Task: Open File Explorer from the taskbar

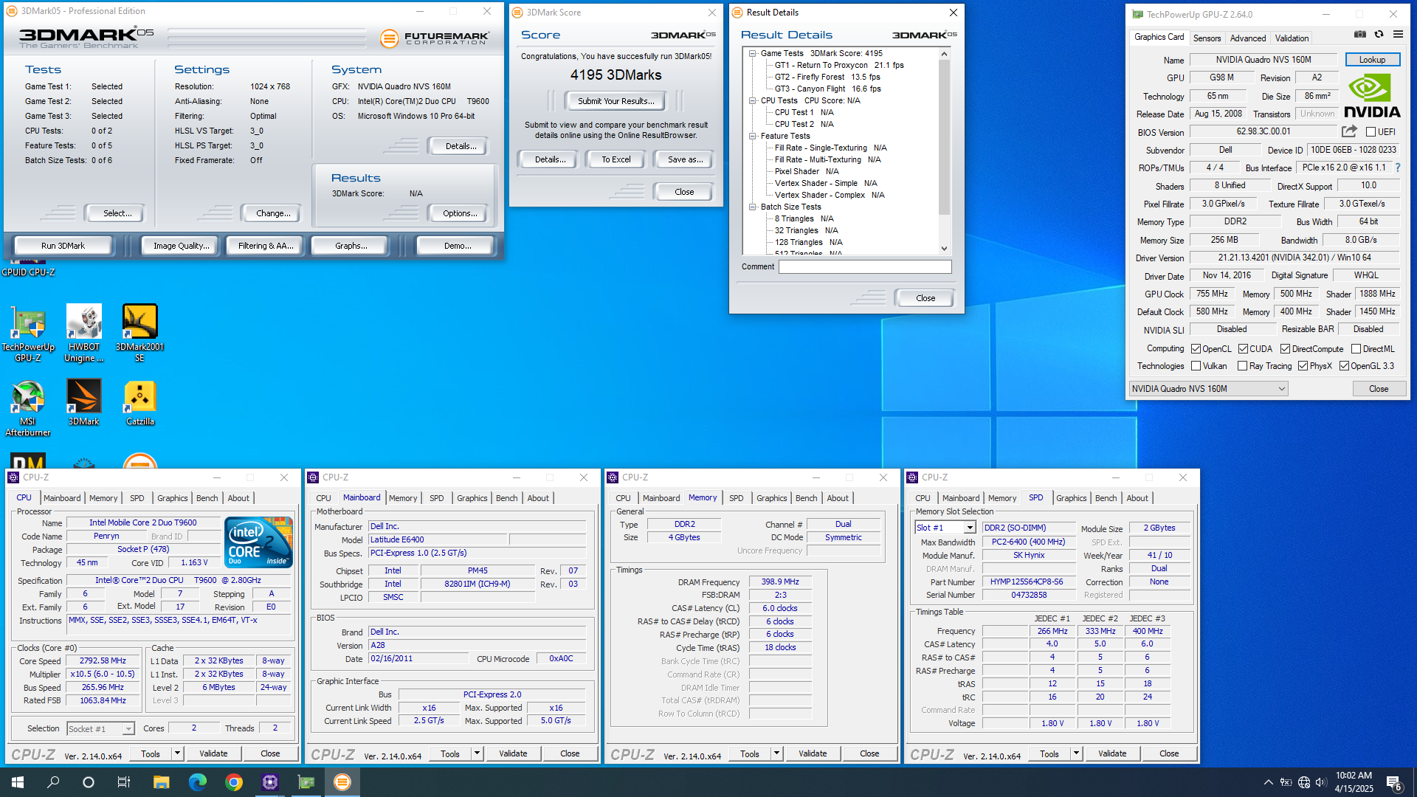Action: pyautogui.click(x=161, y=782)
